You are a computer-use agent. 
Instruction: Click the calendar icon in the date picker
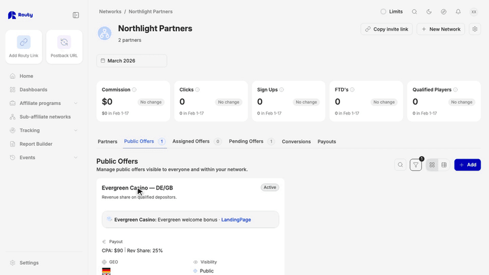pyautogui.click(x=103, y=60)
